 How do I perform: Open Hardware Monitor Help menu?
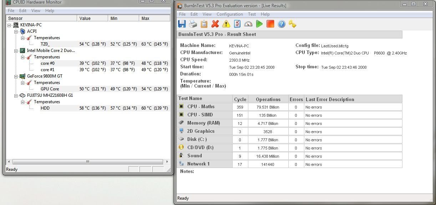coord(50,11)
